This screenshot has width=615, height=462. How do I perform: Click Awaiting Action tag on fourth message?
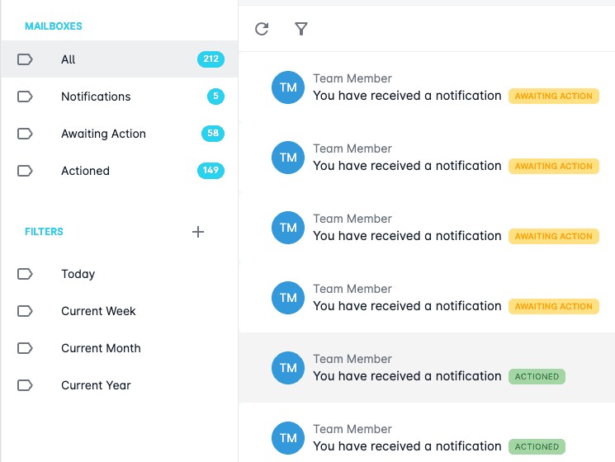553,306
